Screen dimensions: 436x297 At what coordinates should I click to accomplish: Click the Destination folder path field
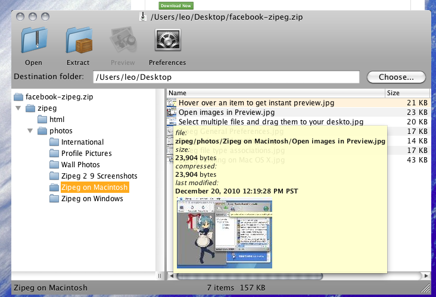226,77
